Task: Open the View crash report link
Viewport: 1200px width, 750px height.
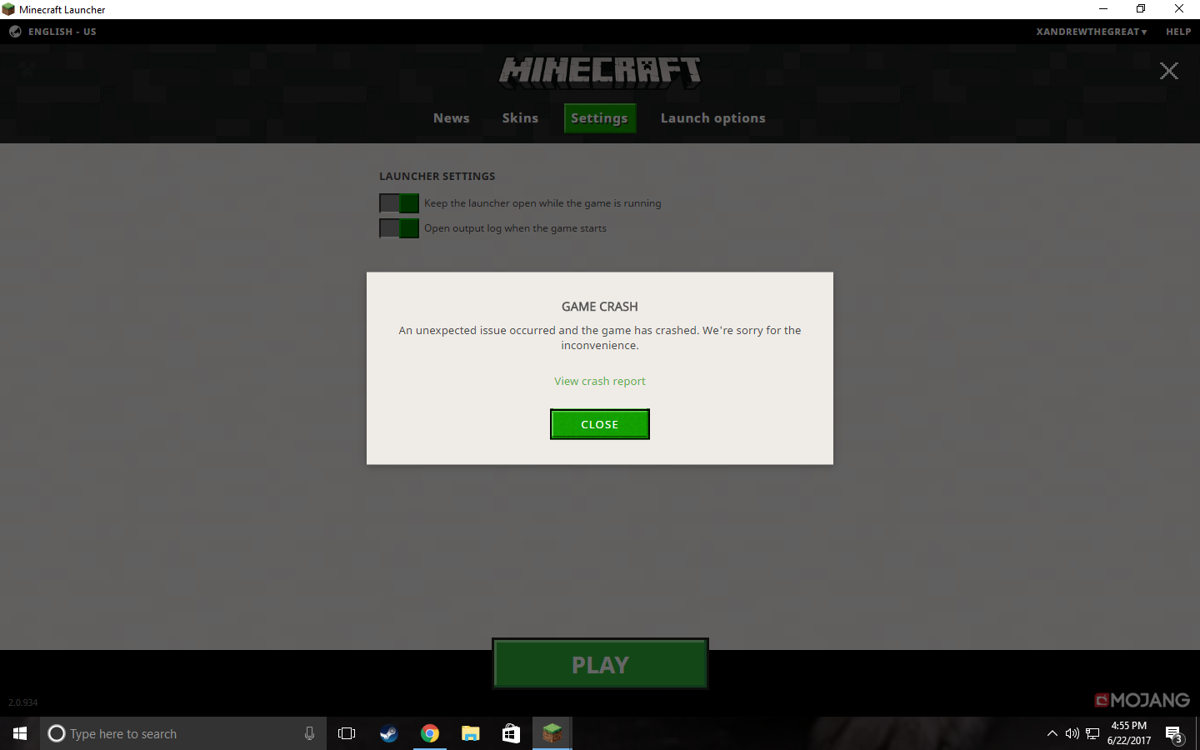Action: pos(600,381)
